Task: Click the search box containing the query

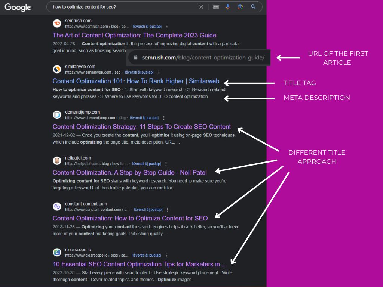Action: click(x=154, y=7)
